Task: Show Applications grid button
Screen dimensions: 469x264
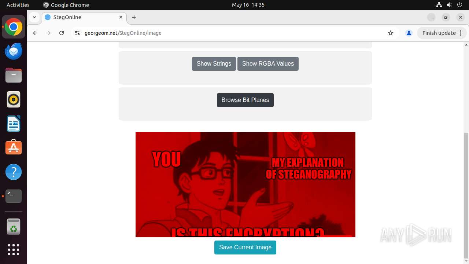Action: [x=14, y=250]
